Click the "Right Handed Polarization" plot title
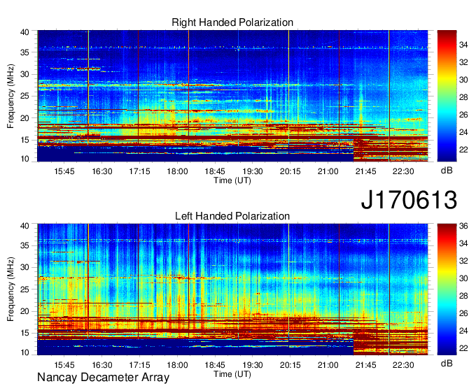 pos(232,22)
